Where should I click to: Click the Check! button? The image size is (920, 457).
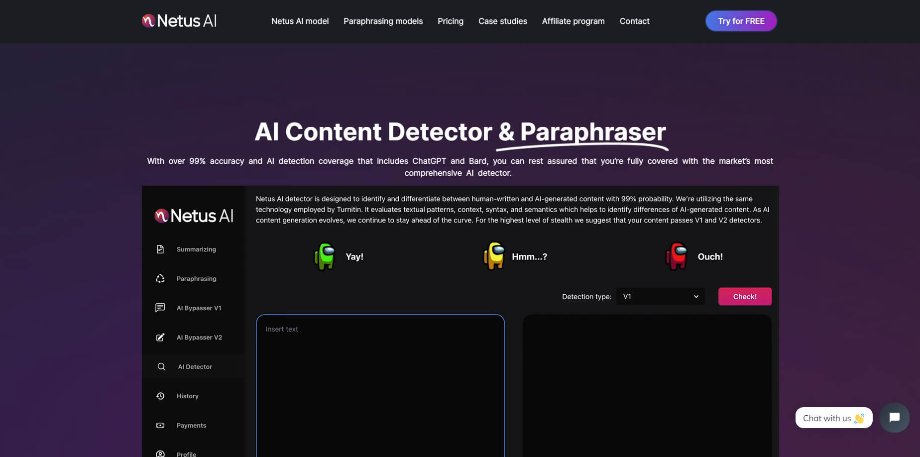(x=745, y=296)
